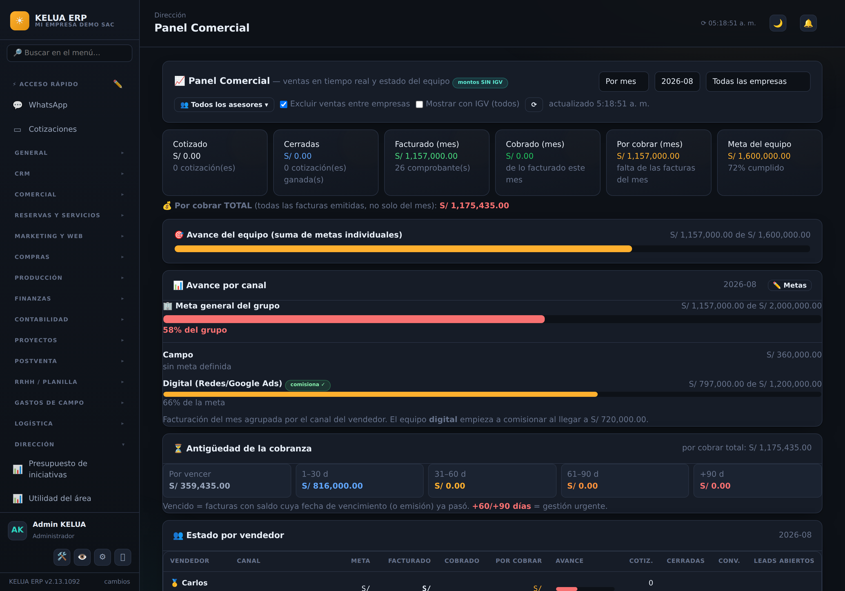
Task: Click the Utilidad del área chart icon
Action: tap(18, 498)
